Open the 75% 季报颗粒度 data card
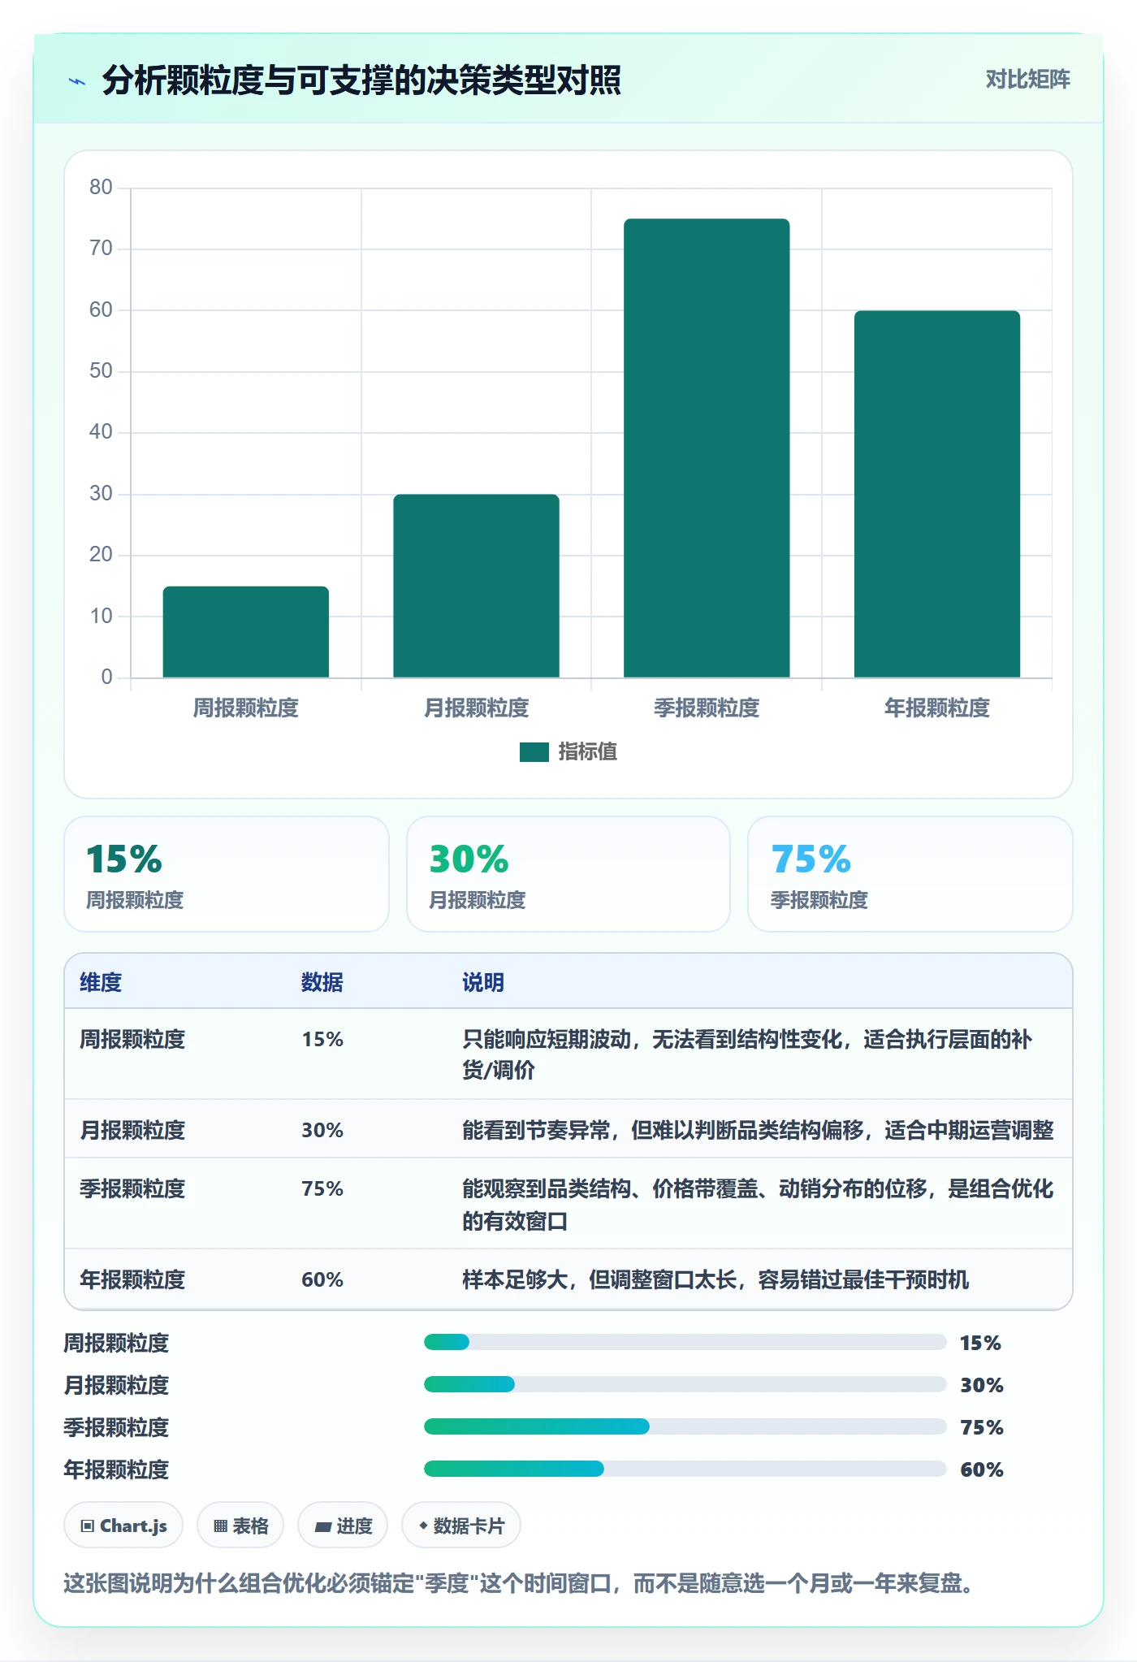Image resolution: width=1137 pixels, height=1662 pixels. tap(910, 874)
